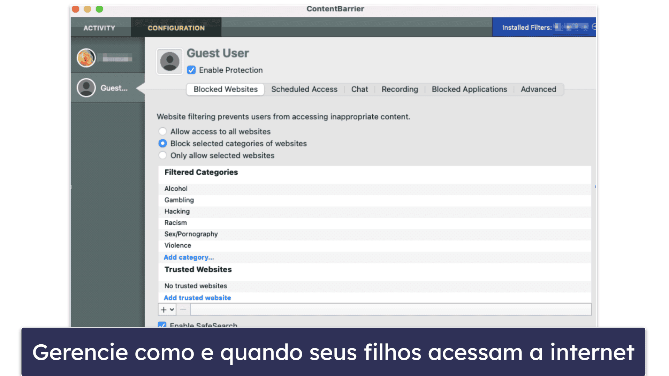Select the Violence category row

click(x=375, y=245)
